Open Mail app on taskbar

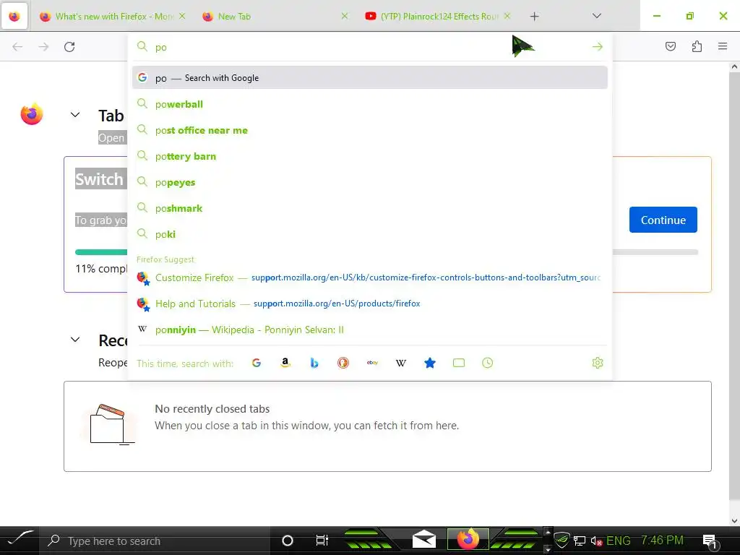[423, 539]
